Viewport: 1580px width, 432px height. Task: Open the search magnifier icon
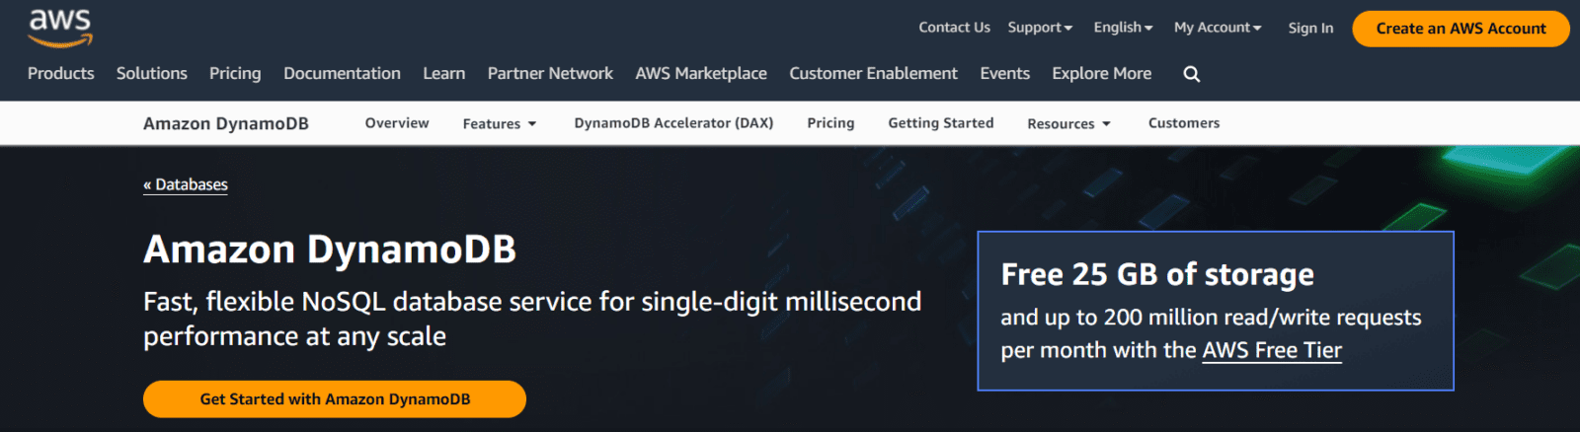tap(1192, 74)
